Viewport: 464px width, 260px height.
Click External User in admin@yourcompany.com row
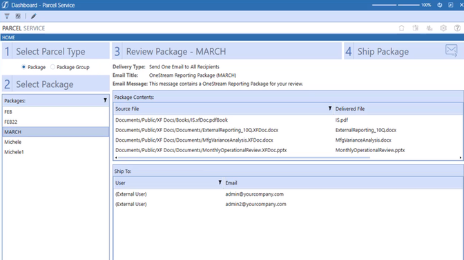point(130,194)
